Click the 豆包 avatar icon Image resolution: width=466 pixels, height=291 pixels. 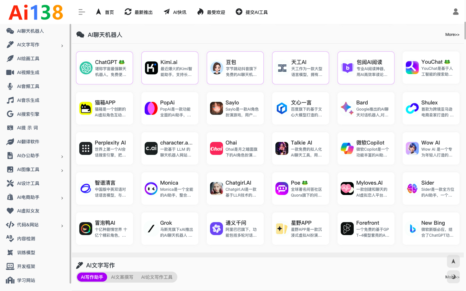point(217,68)
